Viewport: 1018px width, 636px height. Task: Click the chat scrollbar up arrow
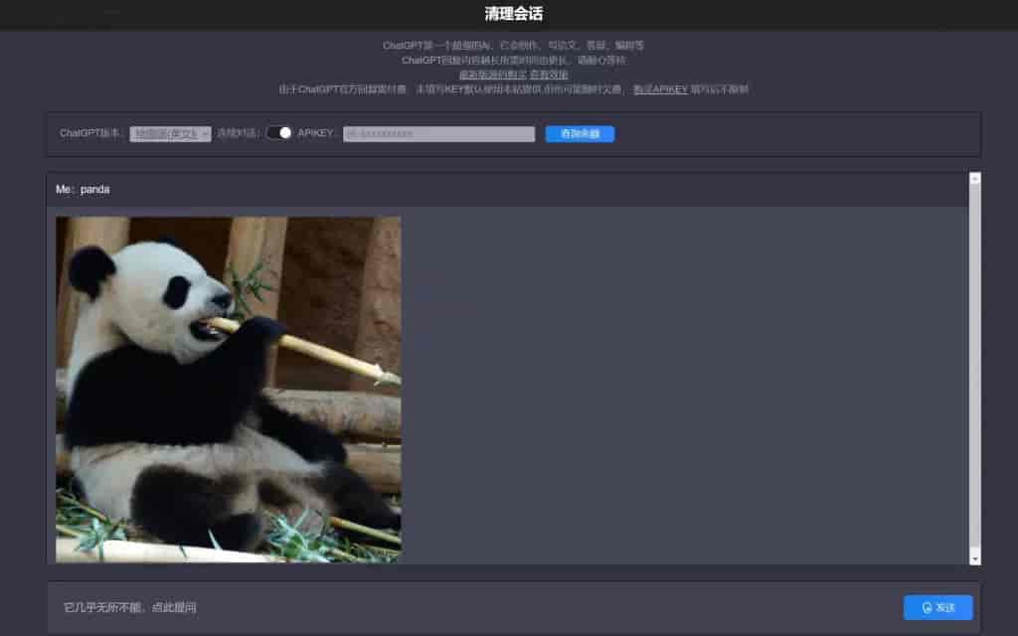coord(974,179)
